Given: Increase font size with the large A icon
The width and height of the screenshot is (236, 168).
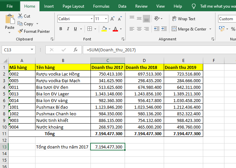Looking at the screenshot, I should [113, 19].
